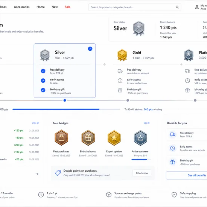Click the search magnifier icon
207x207 pixels.
177,7
